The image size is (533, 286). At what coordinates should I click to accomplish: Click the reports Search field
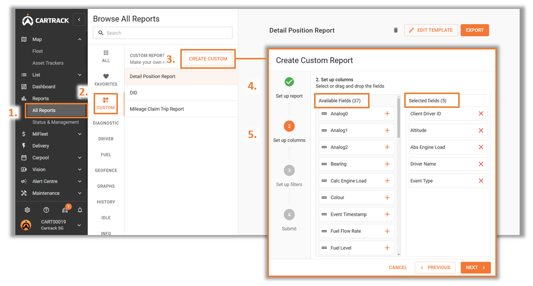[x=163, y=33]
